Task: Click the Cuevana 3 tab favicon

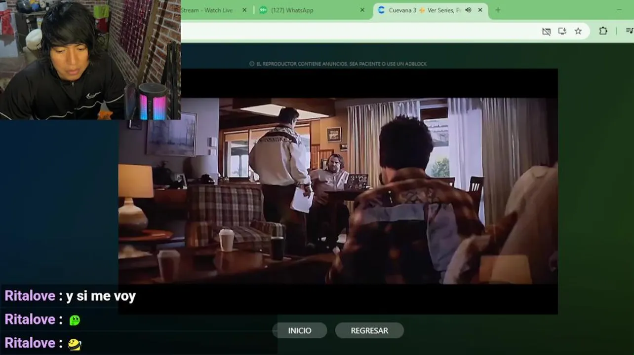Action: [x=381, y=10]
